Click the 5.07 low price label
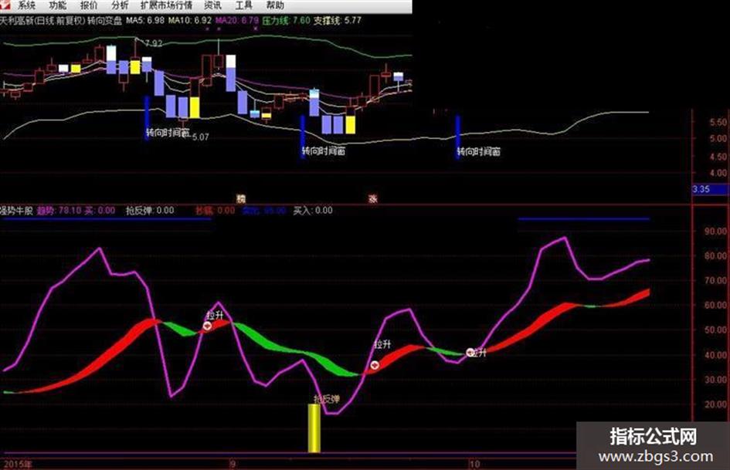This screenshot has height=470, width=730. click(x=200, y=137)
